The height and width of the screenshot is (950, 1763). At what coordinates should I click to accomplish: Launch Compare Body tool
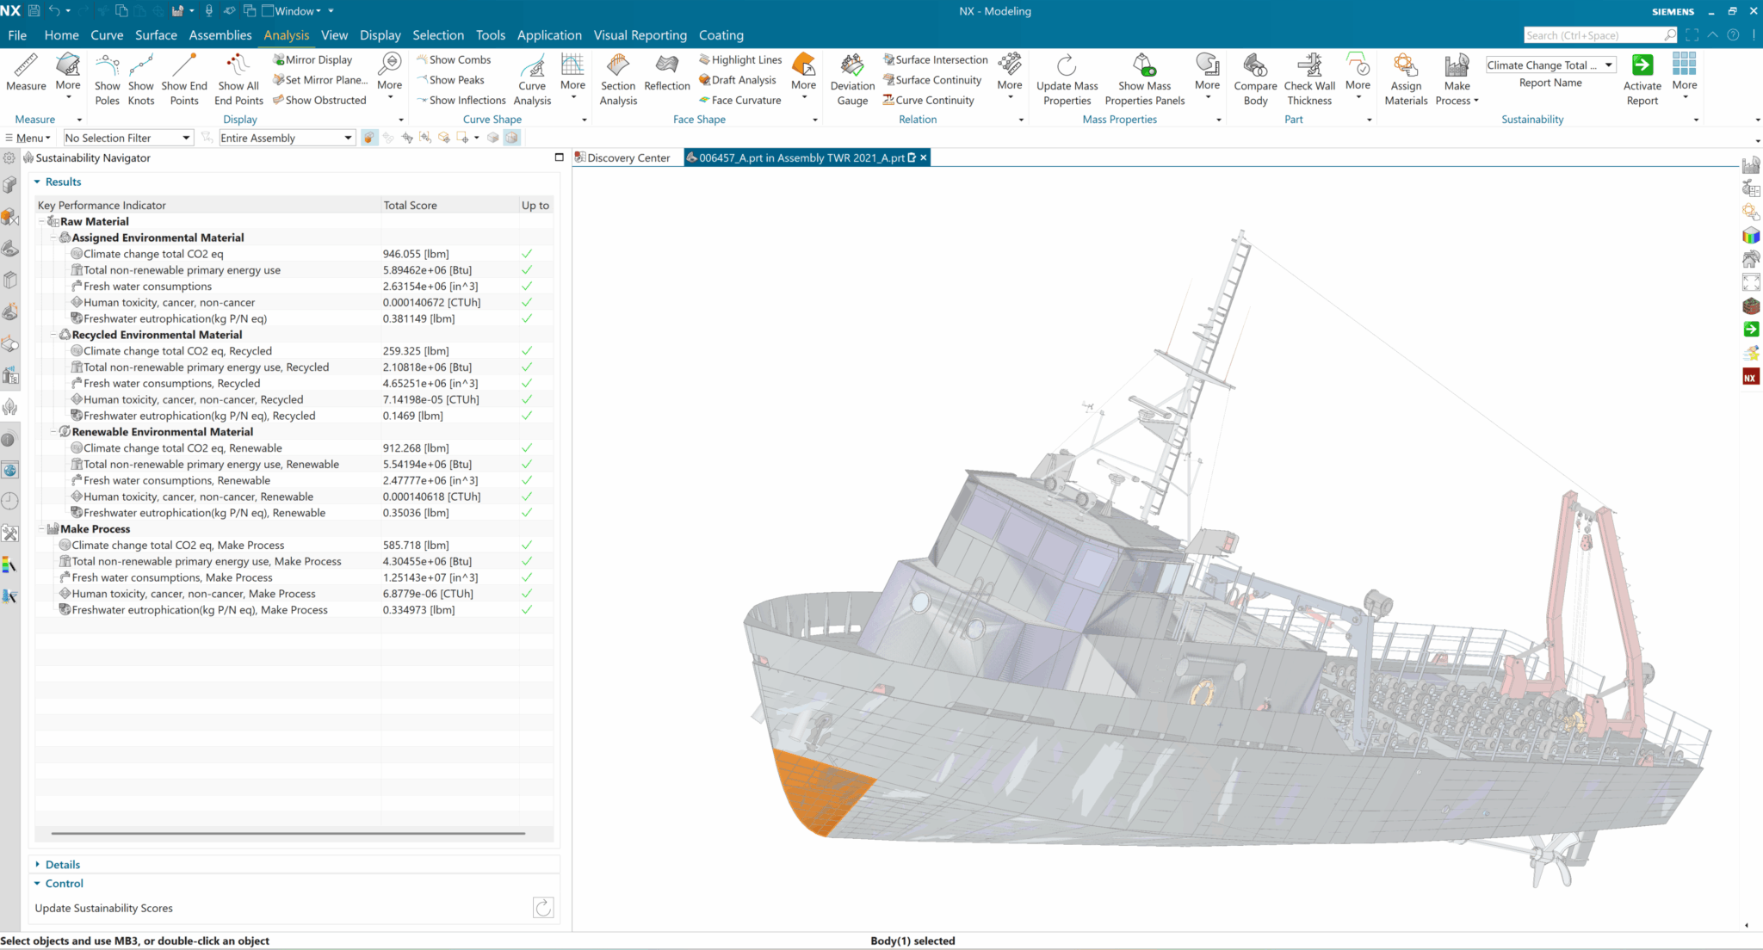(1255, 78)
